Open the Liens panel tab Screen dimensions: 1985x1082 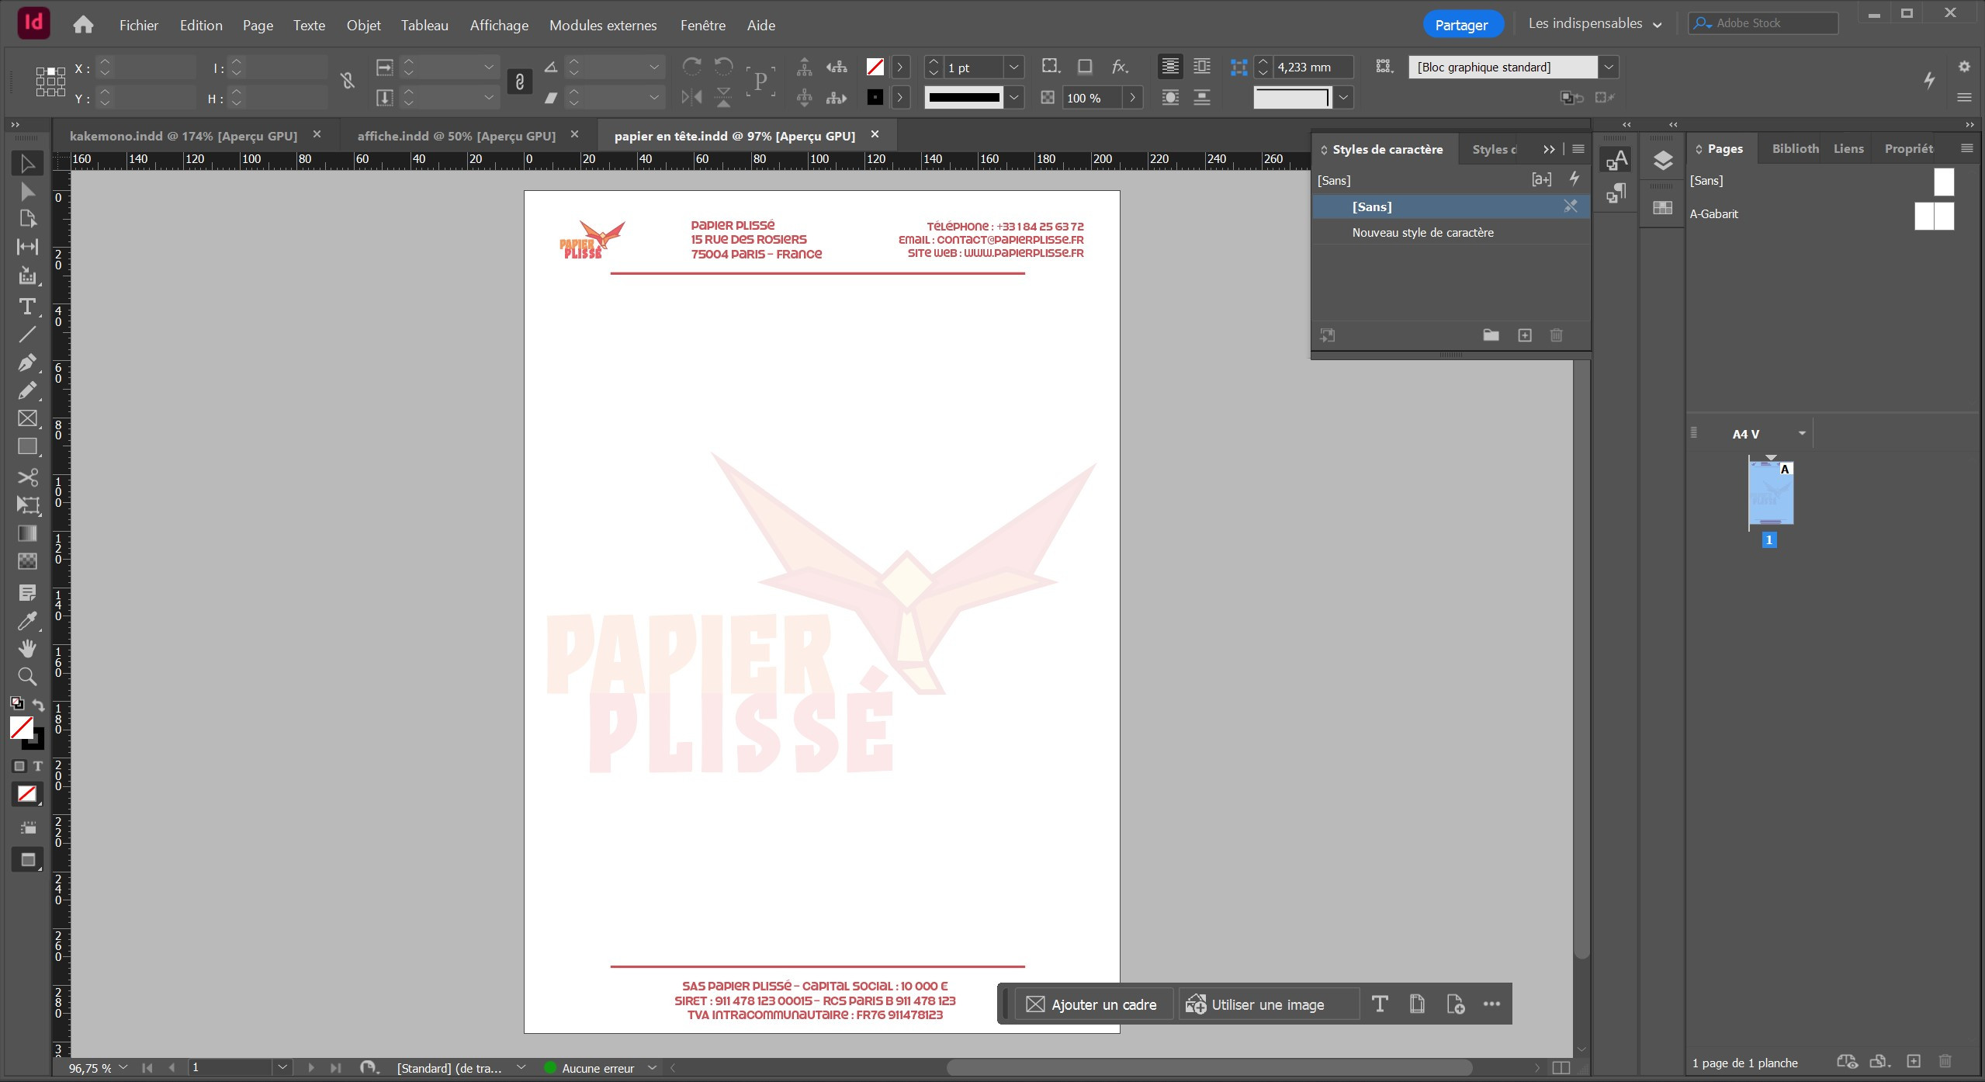point(1848,148)
